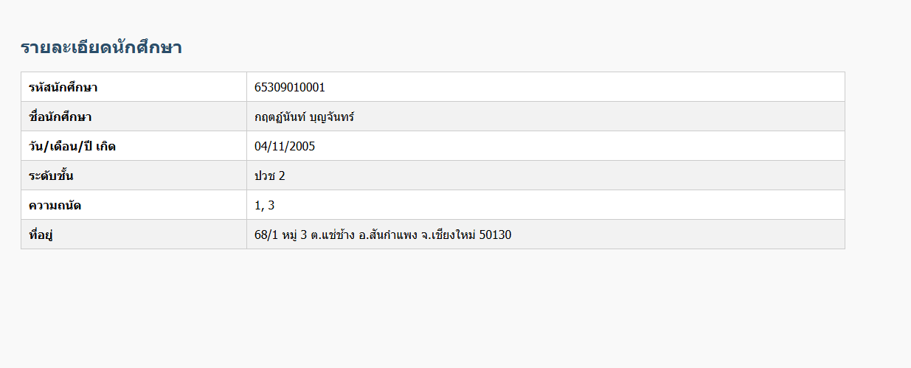This screenshot has height=368, width=911.
Task: Click the ระดับชั้น label cell
Action: coord(134,176)
